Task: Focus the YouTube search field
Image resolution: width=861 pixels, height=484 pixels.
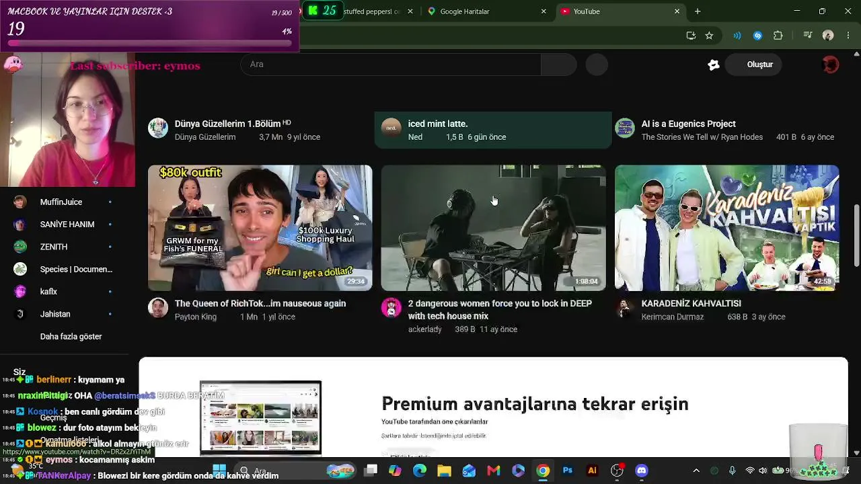Action: pos(391,65)
